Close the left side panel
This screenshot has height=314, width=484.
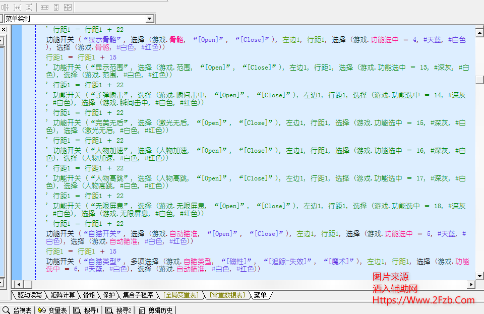(x=3, y=30)
